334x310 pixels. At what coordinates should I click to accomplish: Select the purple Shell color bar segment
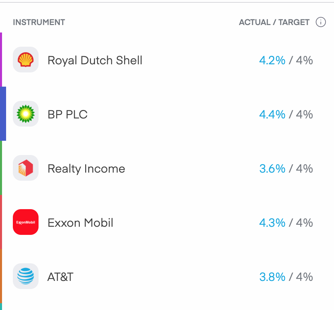[1, 60]
